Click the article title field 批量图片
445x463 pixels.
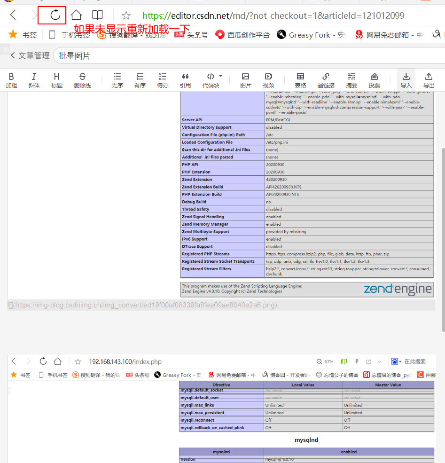point(250,55)
